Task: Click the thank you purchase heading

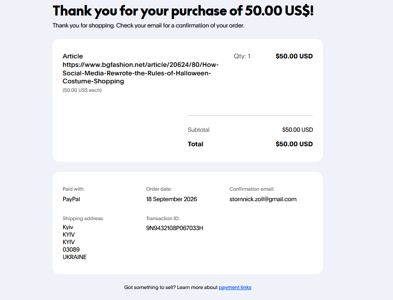Action: [183, 11]
